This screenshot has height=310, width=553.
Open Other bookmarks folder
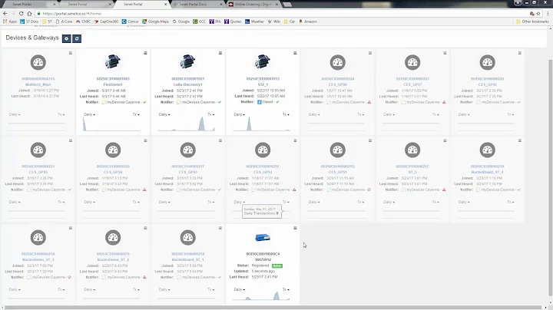(x=532, y=21)
